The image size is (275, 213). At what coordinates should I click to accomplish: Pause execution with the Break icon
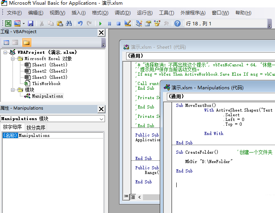point(109,23)
